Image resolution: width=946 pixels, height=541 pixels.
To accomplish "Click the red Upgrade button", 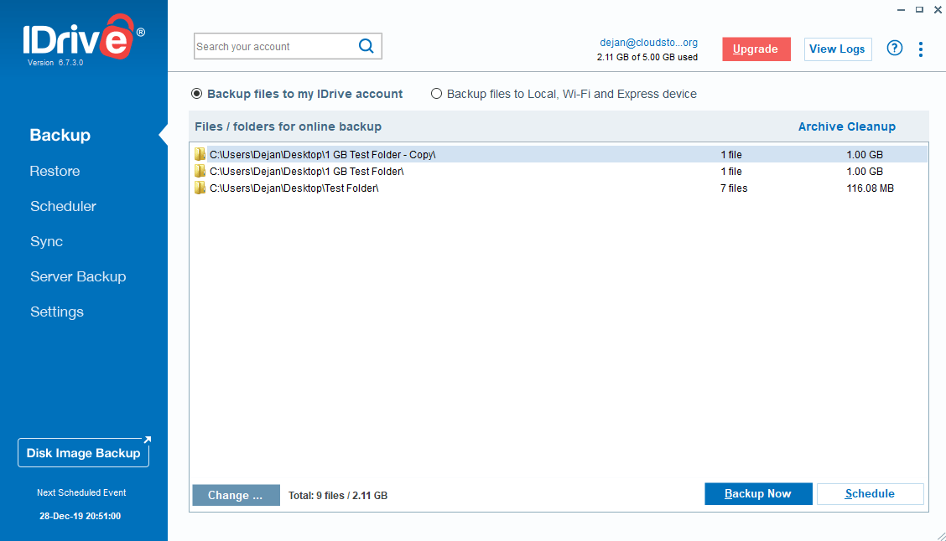I will pos(756,49).
